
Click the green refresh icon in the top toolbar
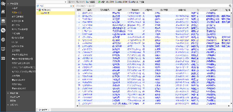click(99, 2)
